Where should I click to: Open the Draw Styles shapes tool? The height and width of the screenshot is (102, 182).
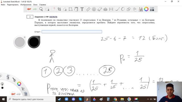129,9
